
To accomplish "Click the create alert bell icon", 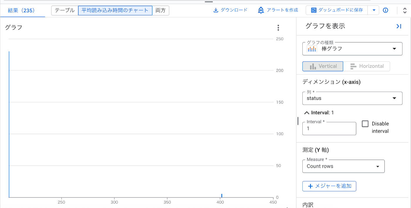I will click(261, 10).
